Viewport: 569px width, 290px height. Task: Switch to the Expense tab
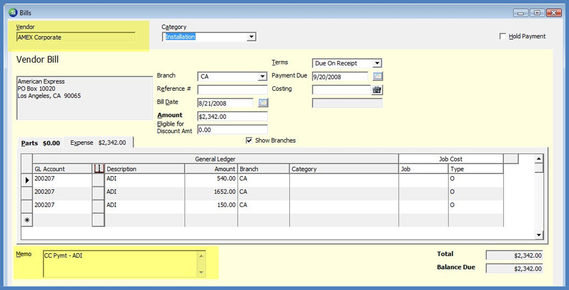98,143
